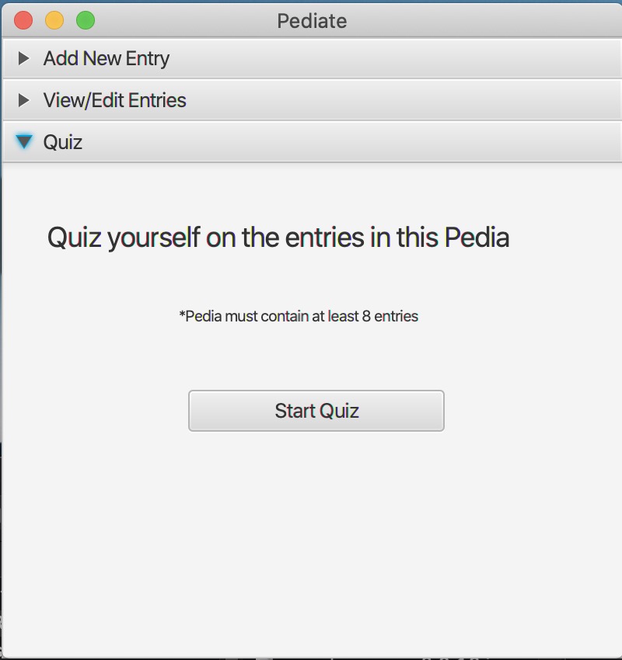622x660 pixels.
Task: Click inside the Quiz panel area
Action: point(311,505)
